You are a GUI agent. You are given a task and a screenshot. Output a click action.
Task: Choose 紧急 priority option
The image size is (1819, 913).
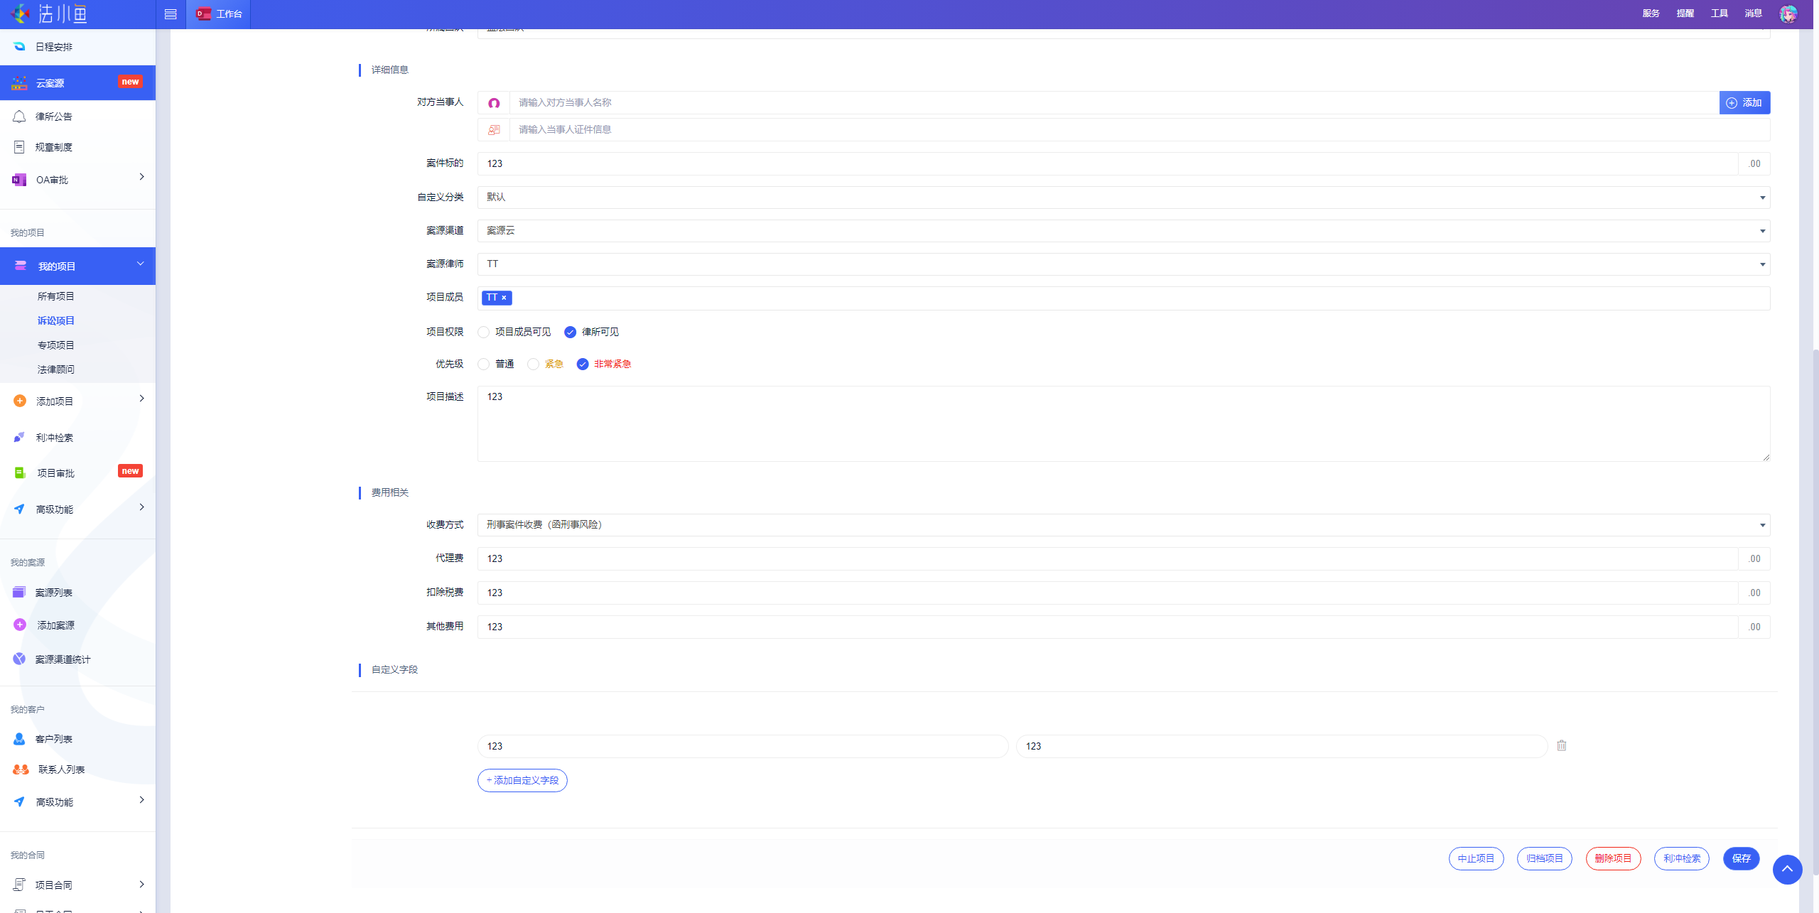pos(533,364)
